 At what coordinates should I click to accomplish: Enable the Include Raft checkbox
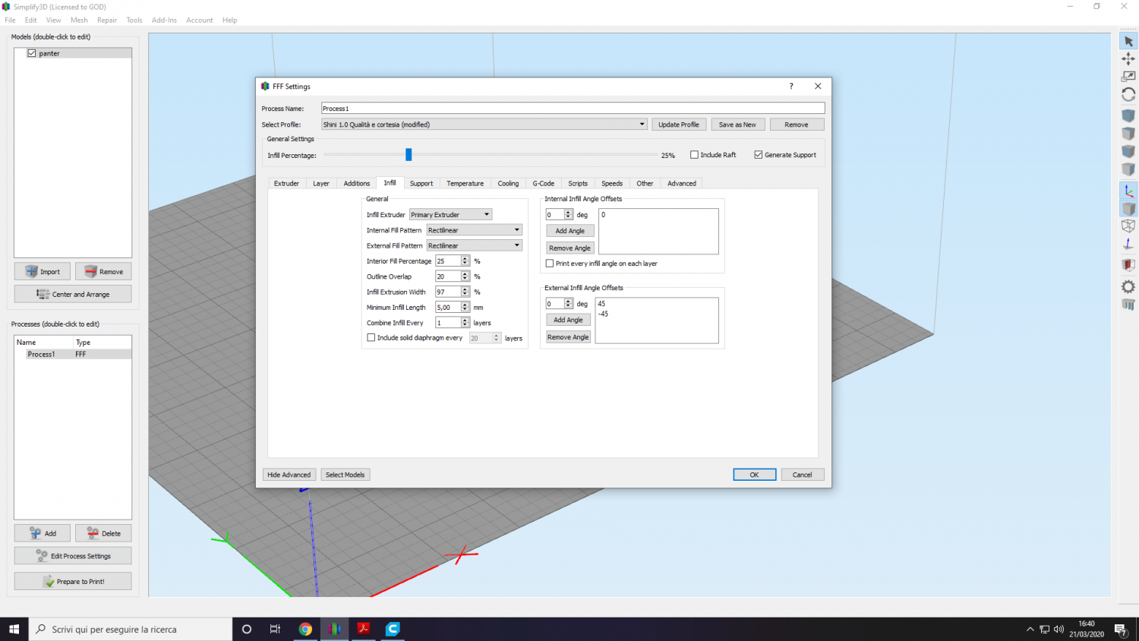click(694, 155)
